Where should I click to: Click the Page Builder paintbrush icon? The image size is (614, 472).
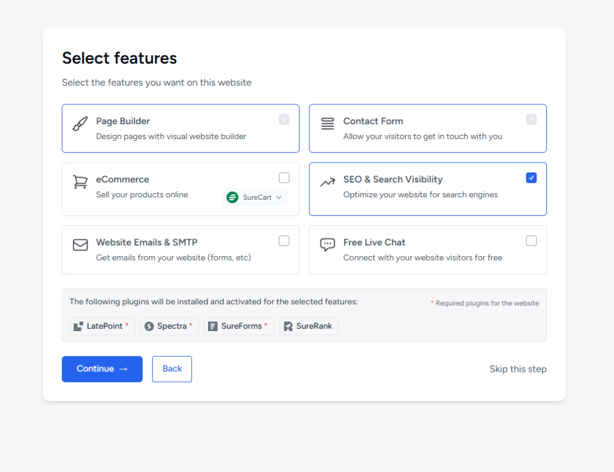coord(80,124)
